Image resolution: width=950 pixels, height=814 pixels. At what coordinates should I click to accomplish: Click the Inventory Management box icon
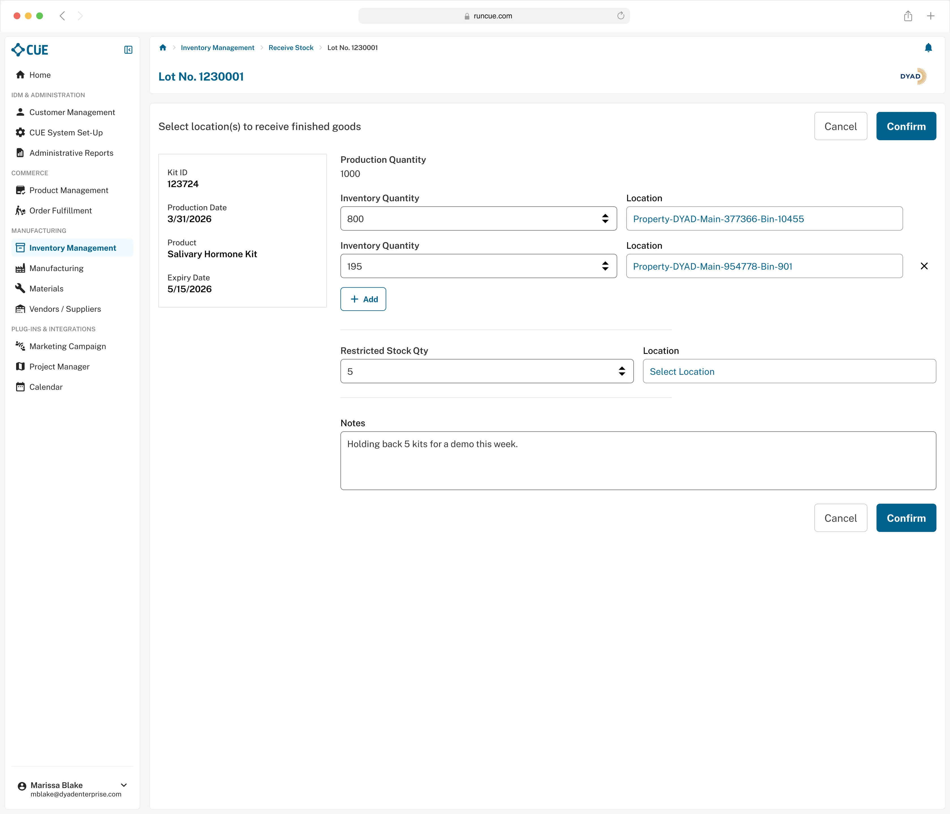20,248
